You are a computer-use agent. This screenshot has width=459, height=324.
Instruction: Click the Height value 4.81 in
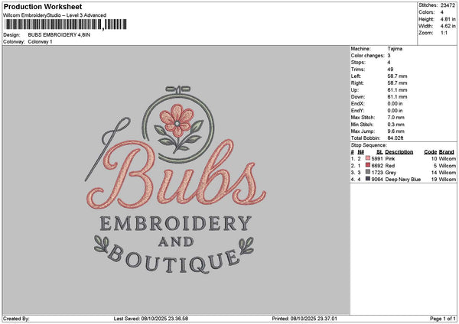[x=448, y=19]
